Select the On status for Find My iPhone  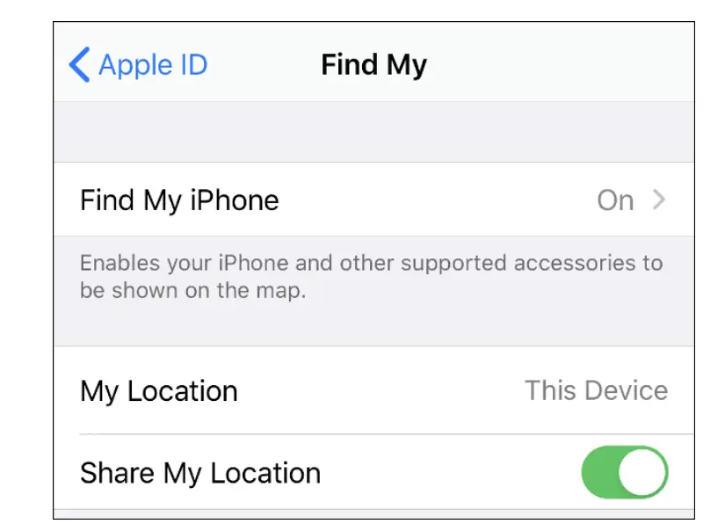[x=615, y=200]
